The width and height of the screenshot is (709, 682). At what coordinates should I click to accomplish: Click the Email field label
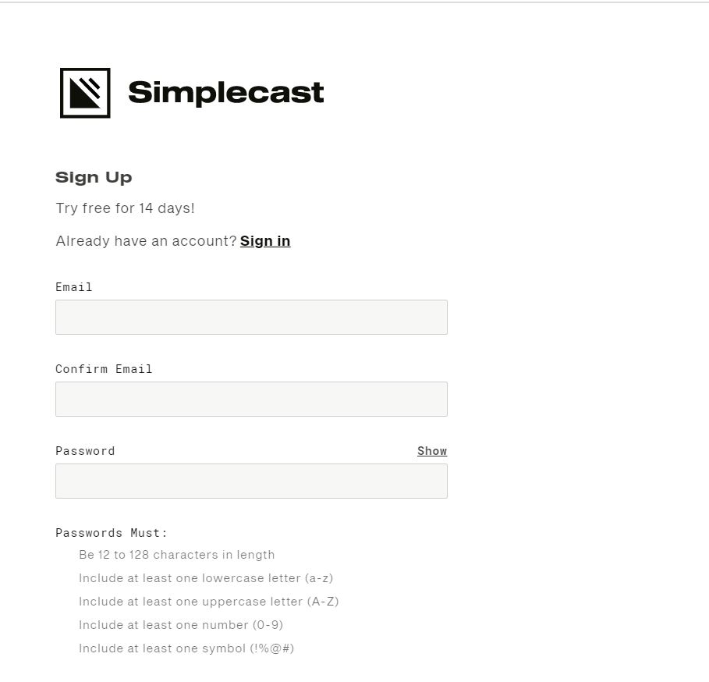point(73,287)
